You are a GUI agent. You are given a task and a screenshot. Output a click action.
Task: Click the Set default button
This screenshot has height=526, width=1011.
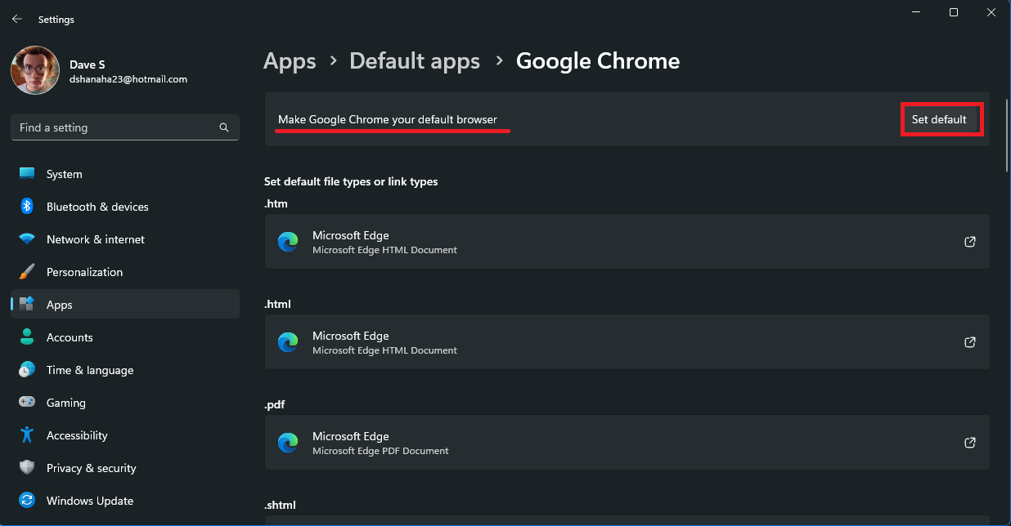coord(941,118)
